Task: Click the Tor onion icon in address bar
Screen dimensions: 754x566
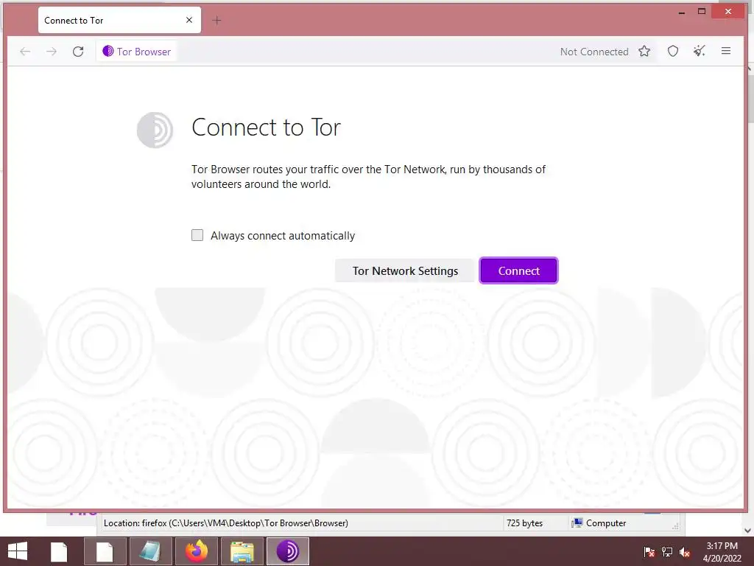Action: 108,51
